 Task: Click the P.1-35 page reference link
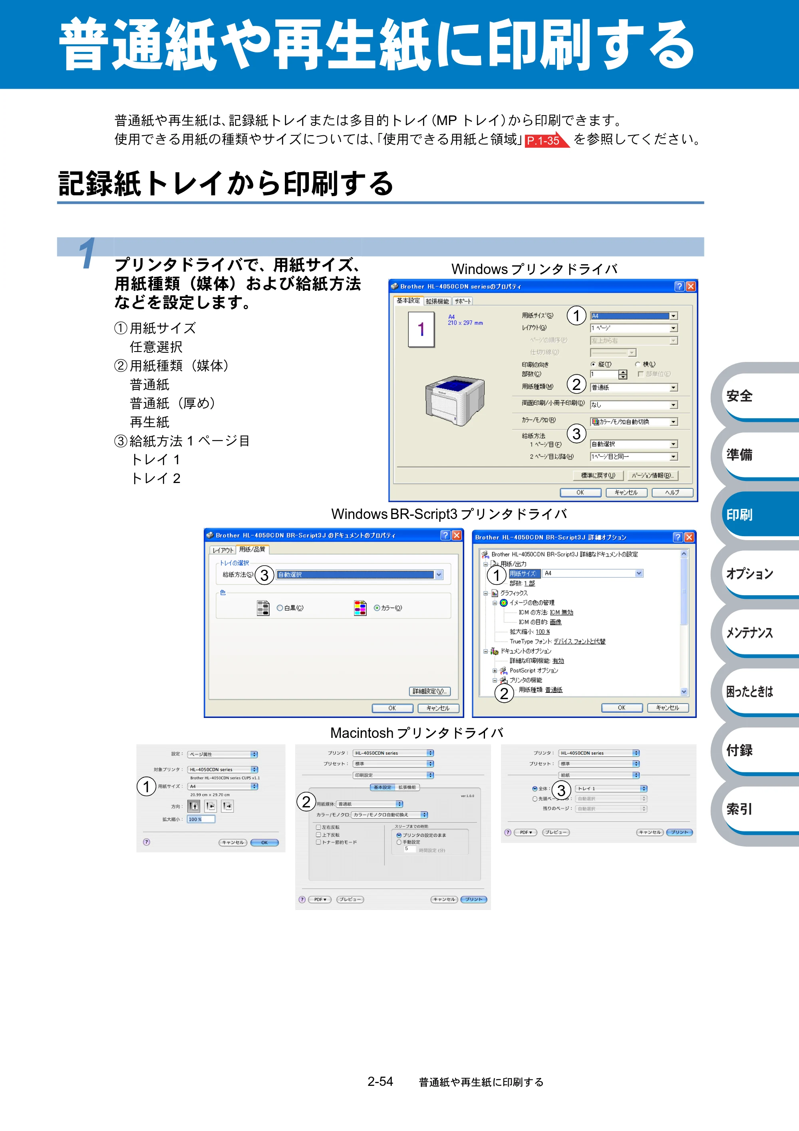pos(547,140)
